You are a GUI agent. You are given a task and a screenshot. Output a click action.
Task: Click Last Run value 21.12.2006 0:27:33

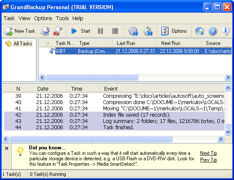click(135, 51)
